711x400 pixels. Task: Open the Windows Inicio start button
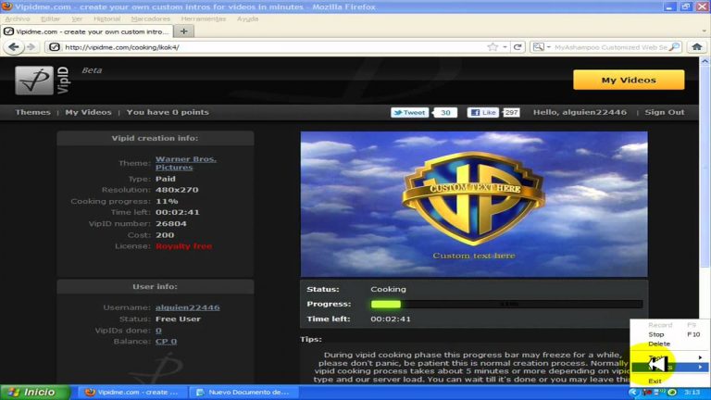tap(35, 392)
